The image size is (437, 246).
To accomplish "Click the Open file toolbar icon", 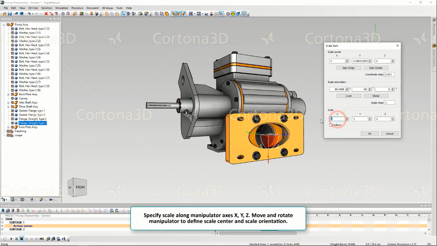I will [x=5, y=14].
